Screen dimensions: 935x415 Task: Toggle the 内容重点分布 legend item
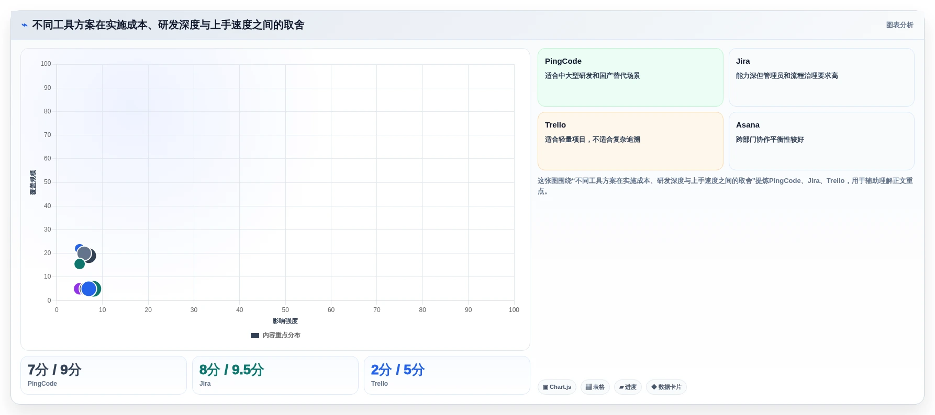(275, 336)
